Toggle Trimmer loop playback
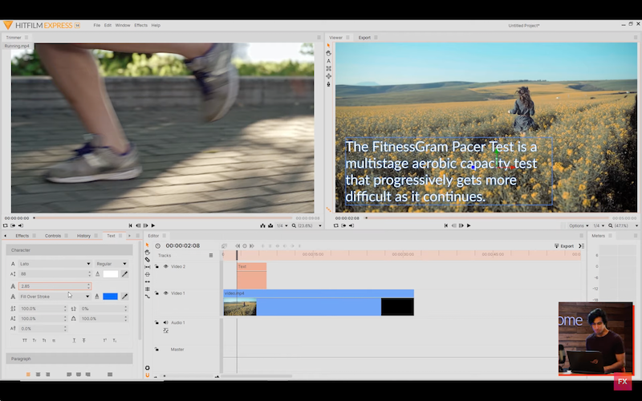 click(x=6, y=226)
